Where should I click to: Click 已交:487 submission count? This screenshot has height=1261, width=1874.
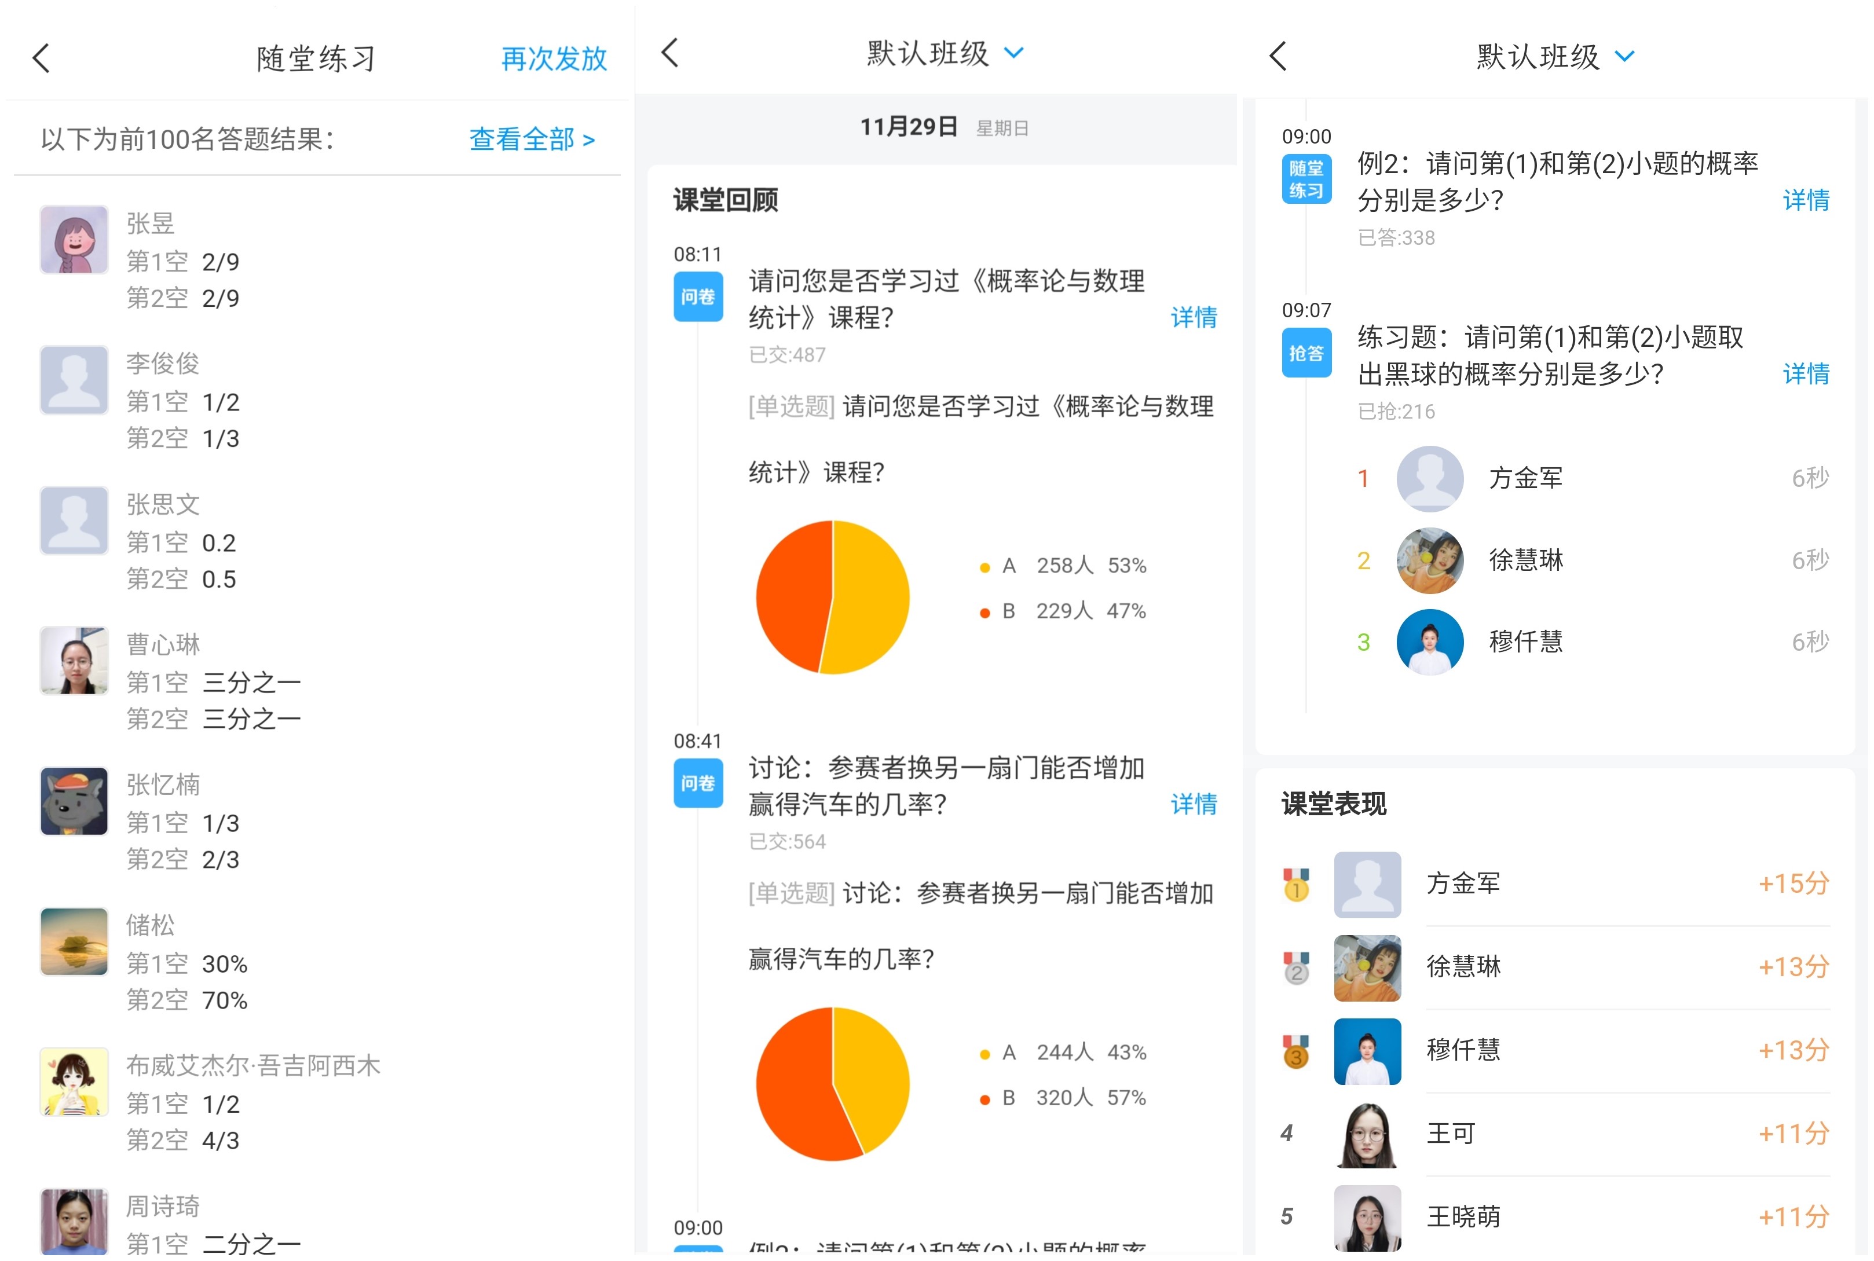pos(788,355)
